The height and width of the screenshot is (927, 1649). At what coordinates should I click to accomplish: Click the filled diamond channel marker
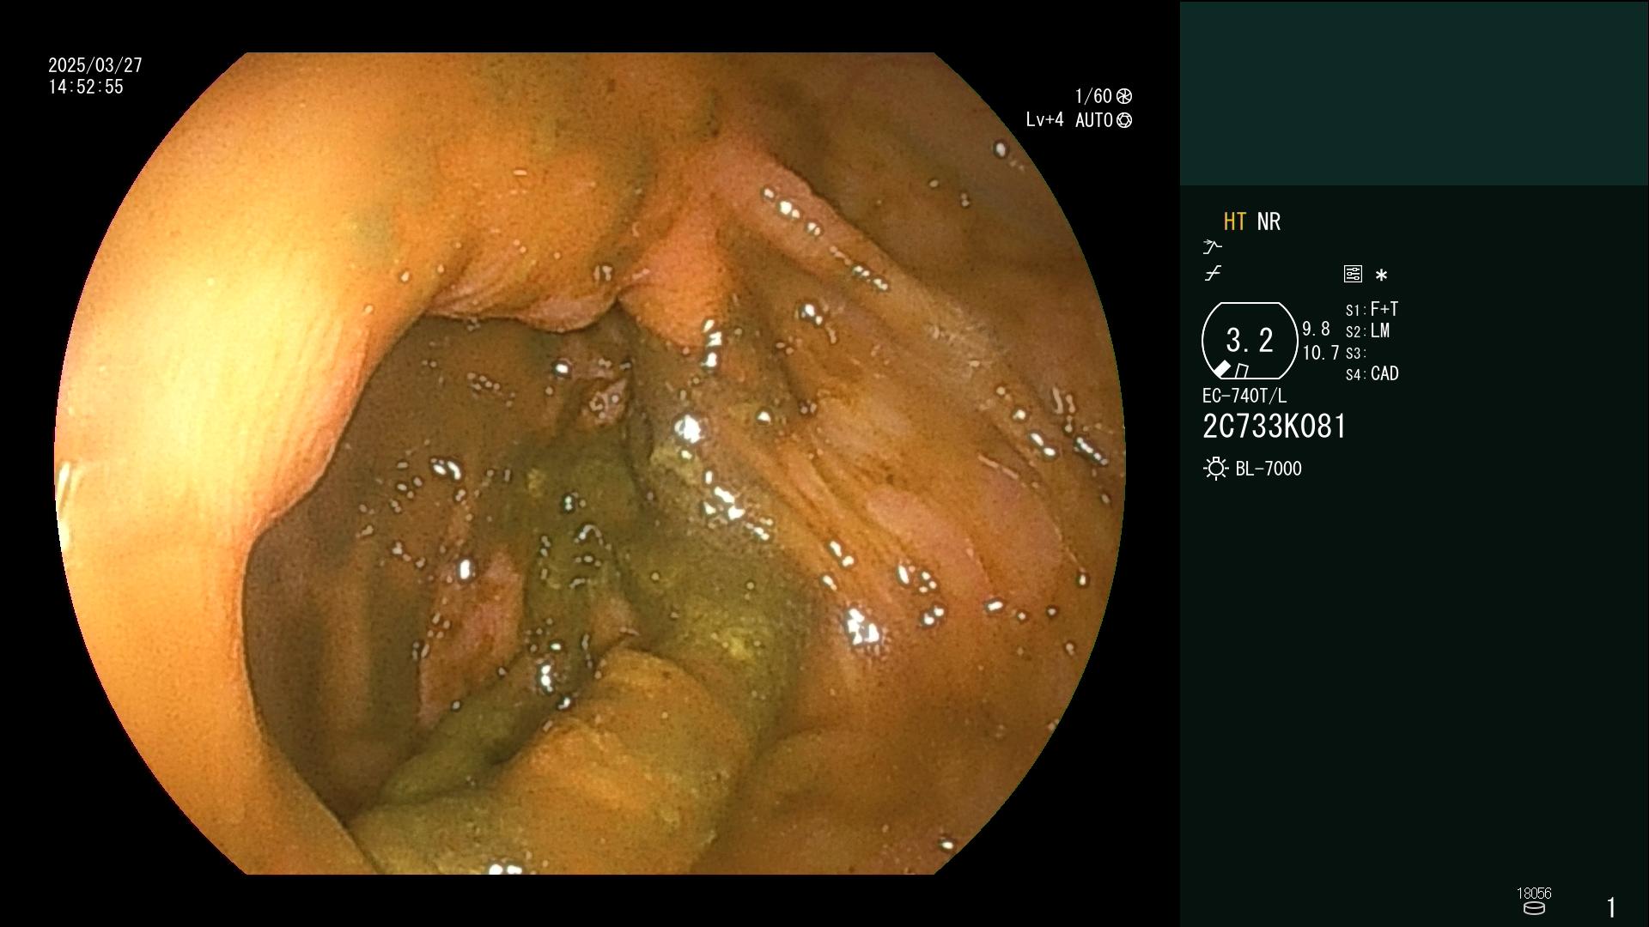(x=1221, y=369)
